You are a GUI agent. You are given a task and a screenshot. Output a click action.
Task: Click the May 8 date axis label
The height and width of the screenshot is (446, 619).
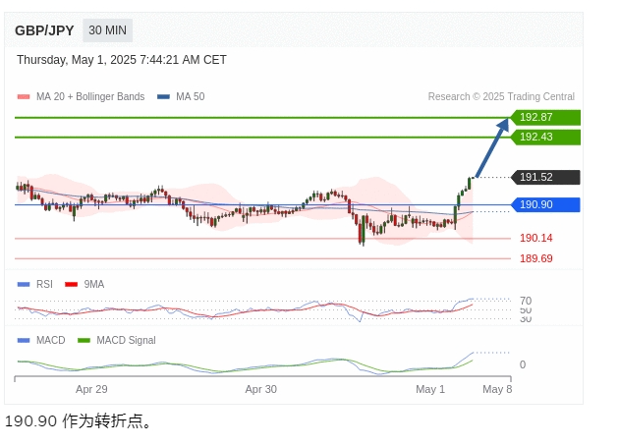(x=497, y=389)
